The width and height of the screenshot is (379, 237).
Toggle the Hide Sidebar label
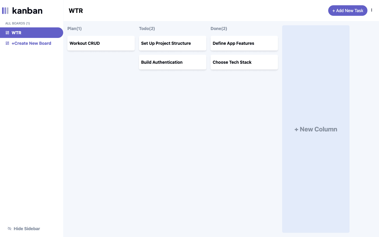[27, 229]
